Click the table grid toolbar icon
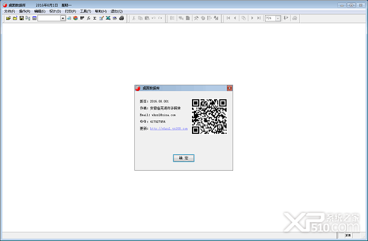Screen dimensions: 368x241 tap(34, 18)
